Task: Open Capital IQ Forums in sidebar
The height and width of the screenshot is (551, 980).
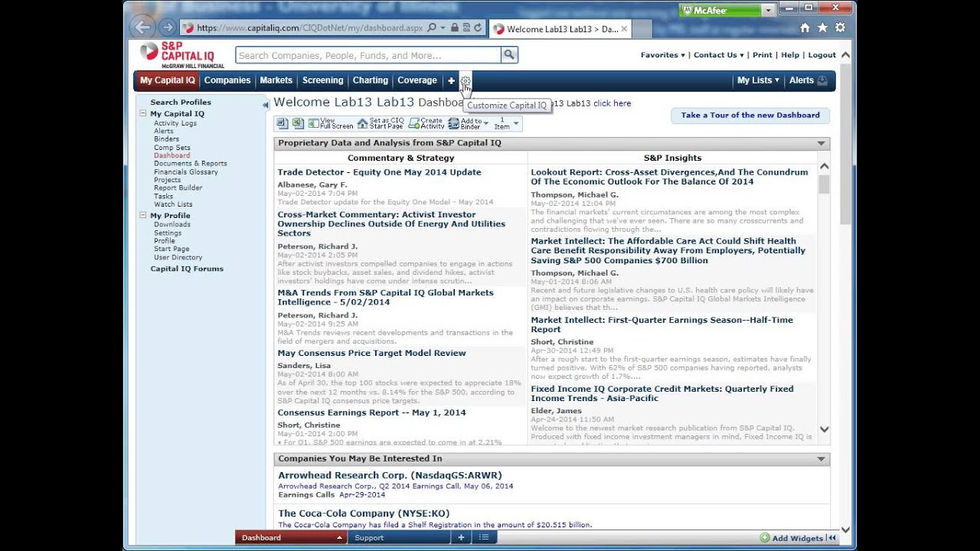Action: (187, 269)
